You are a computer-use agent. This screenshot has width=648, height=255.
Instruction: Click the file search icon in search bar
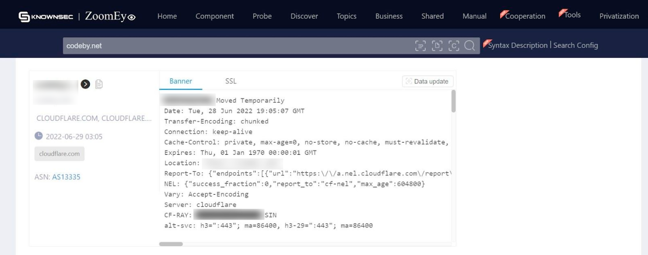point(437,45)
